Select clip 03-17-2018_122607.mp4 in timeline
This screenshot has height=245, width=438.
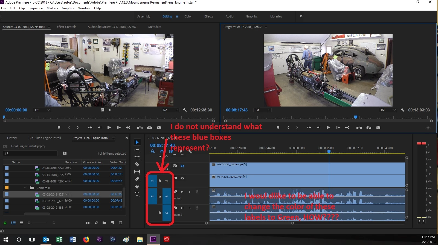pyautogui.click(x=307, y=181)
